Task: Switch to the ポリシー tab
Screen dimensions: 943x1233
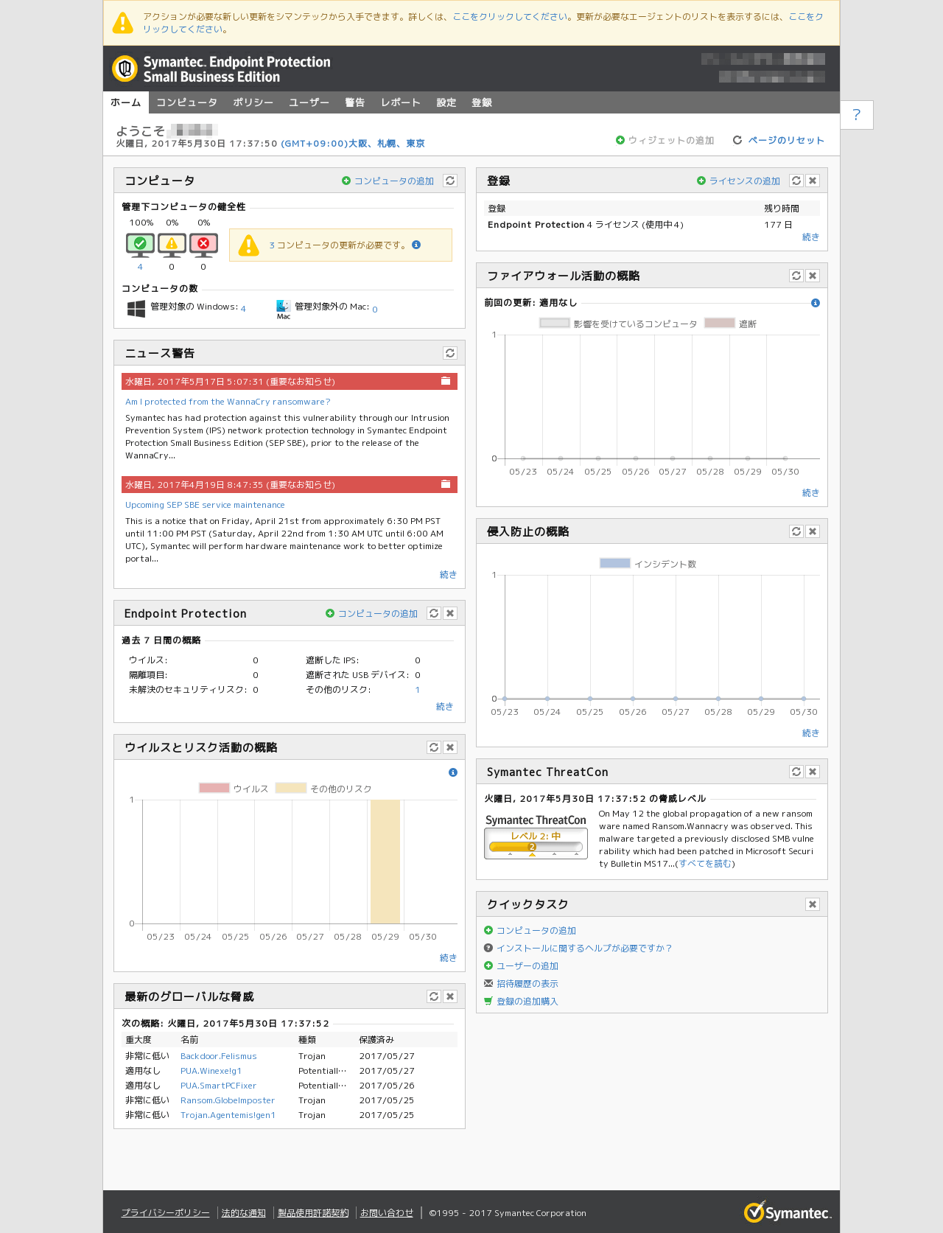Action: [253, 102]
